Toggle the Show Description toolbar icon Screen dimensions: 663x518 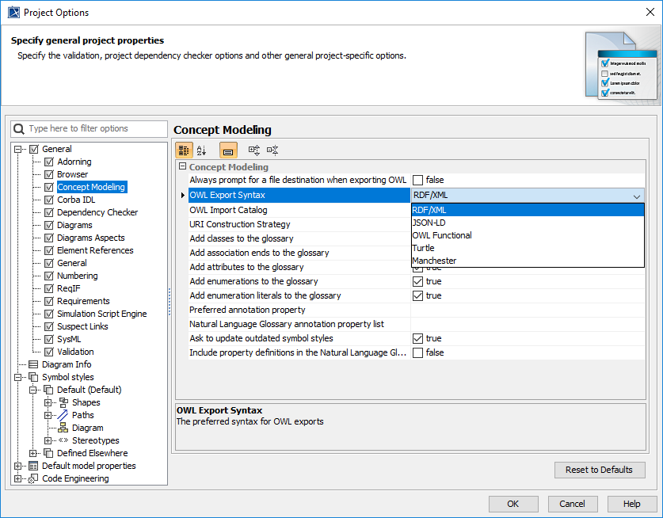228,150
